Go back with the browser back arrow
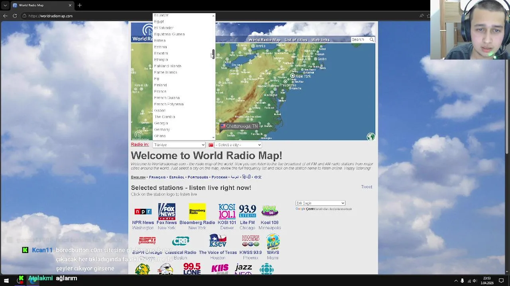Image resolution: width=510 pixels, height=286 pixels. pyautogui.click(x=5, y=16)
